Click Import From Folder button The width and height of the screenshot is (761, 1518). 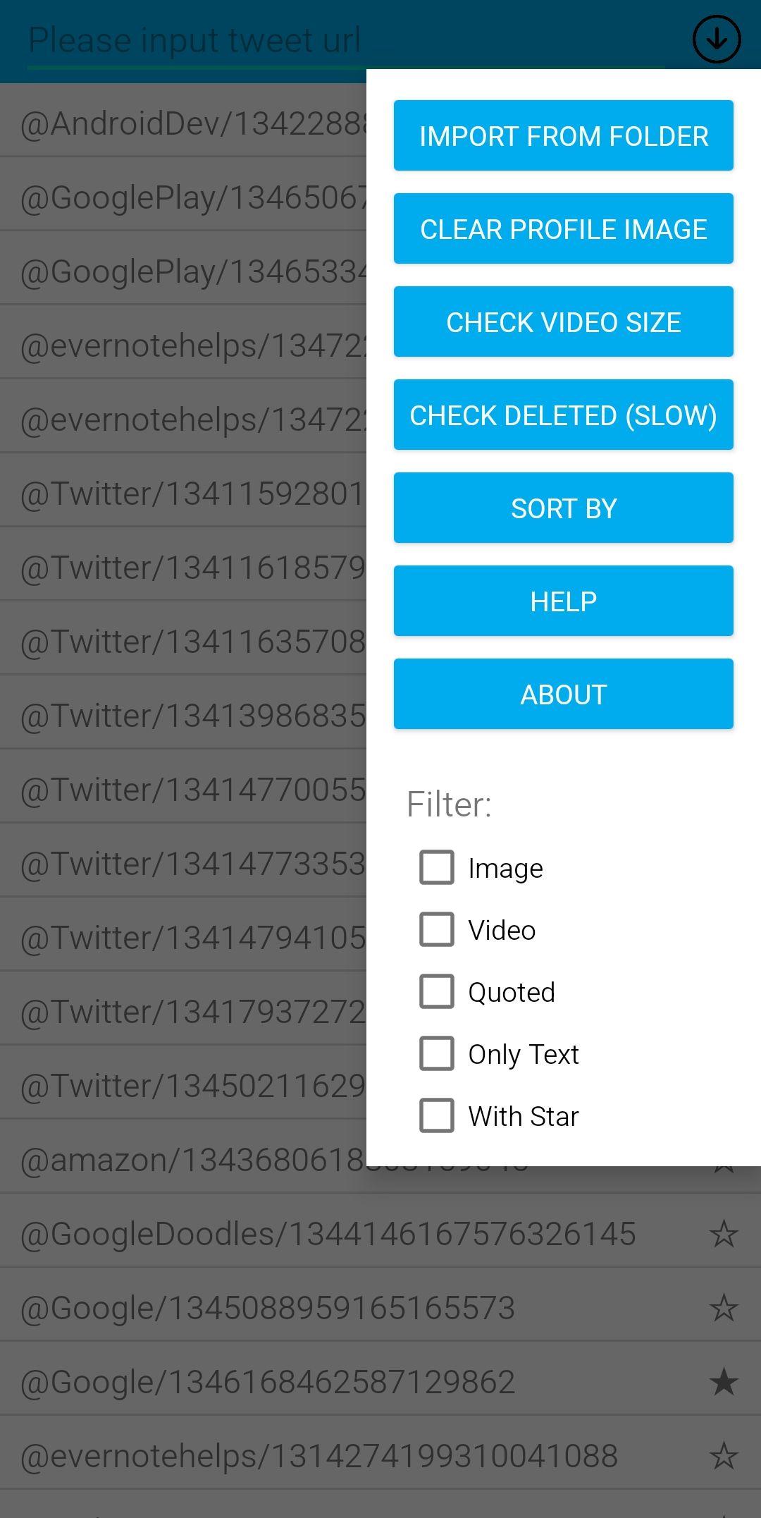564,135
